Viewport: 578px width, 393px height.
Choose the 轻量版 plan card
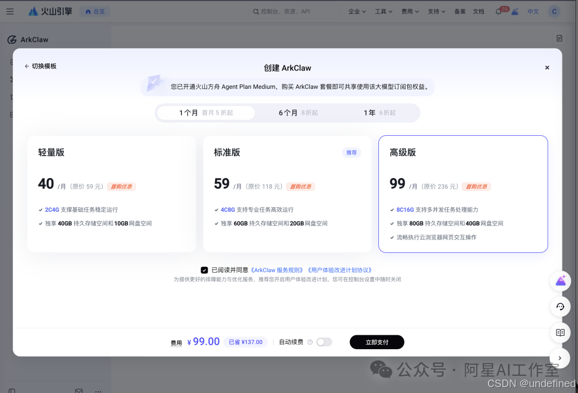(x=112, y=194)
